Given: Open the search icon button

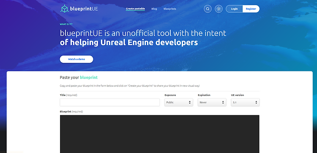Looking at the screenshot, I should click(208, 9).
